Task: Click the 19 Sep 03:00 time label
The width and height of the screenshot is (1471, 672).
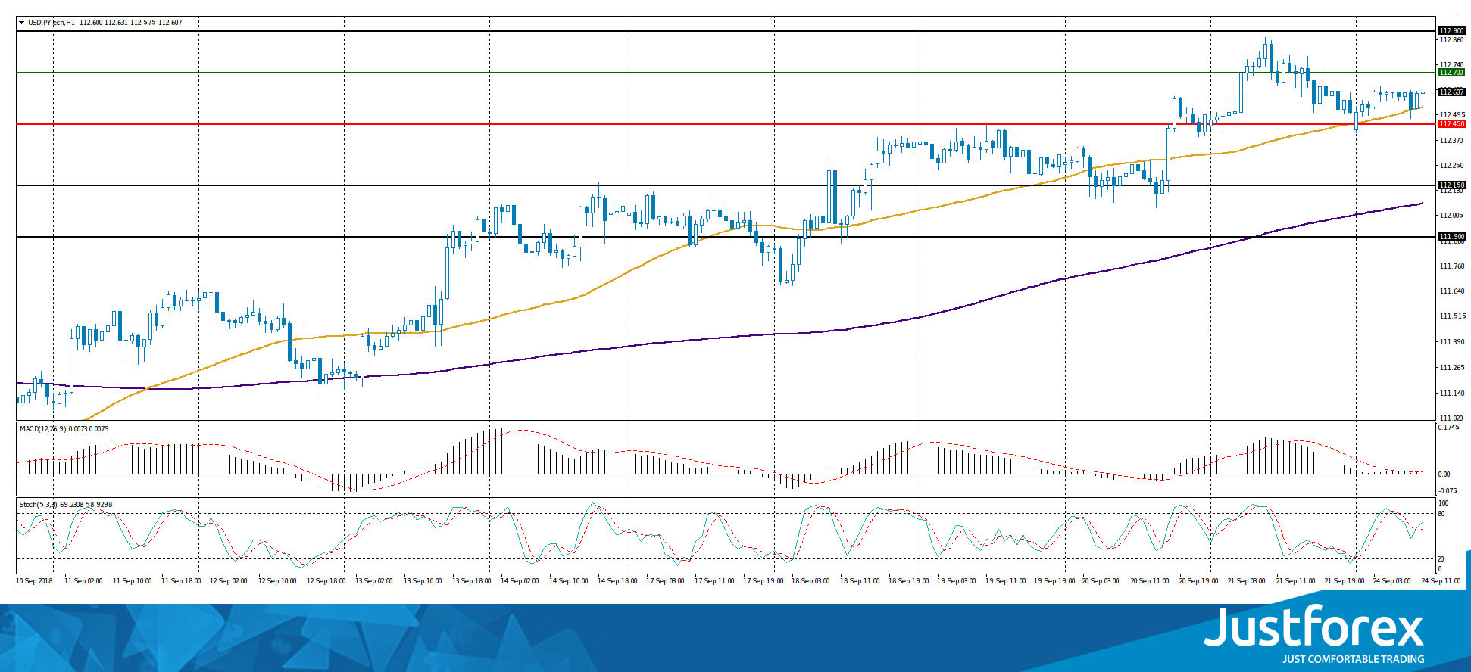Action: (x=957, y=581)
